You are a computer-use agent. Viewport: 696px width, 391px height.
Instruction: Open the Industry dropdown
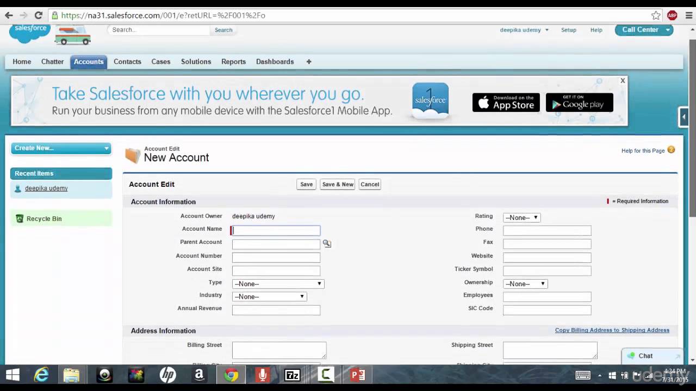[x=269, y=297]
